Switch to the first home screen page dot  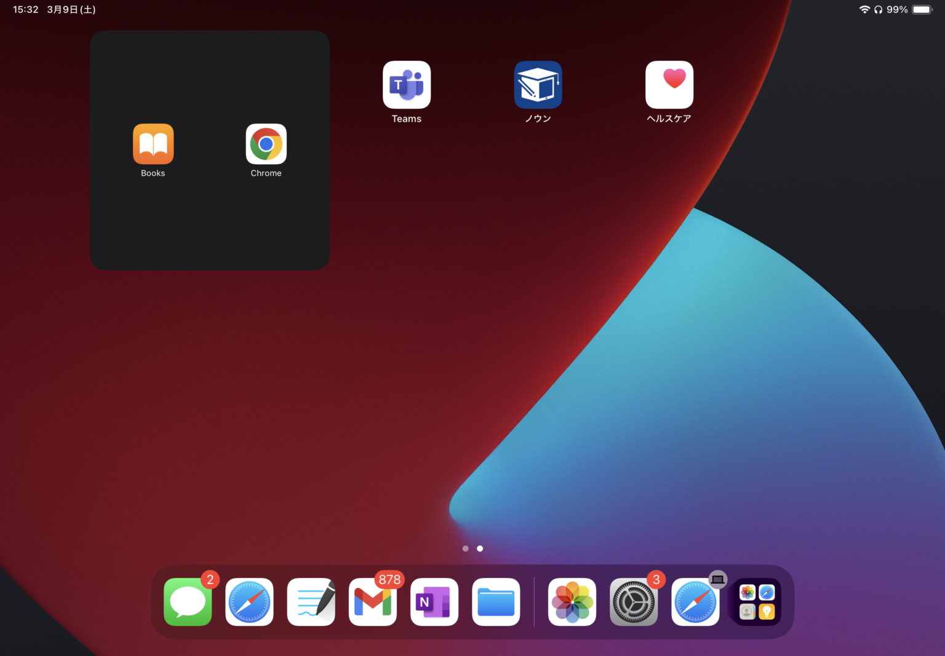coord(466,548)
